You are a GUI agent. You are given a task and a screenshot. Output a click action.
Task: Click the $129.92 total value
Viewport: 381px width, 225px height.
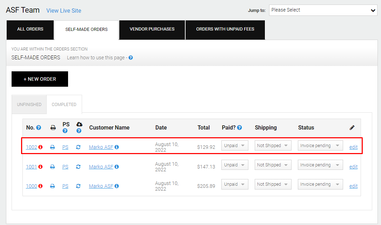tap(206, 147)
